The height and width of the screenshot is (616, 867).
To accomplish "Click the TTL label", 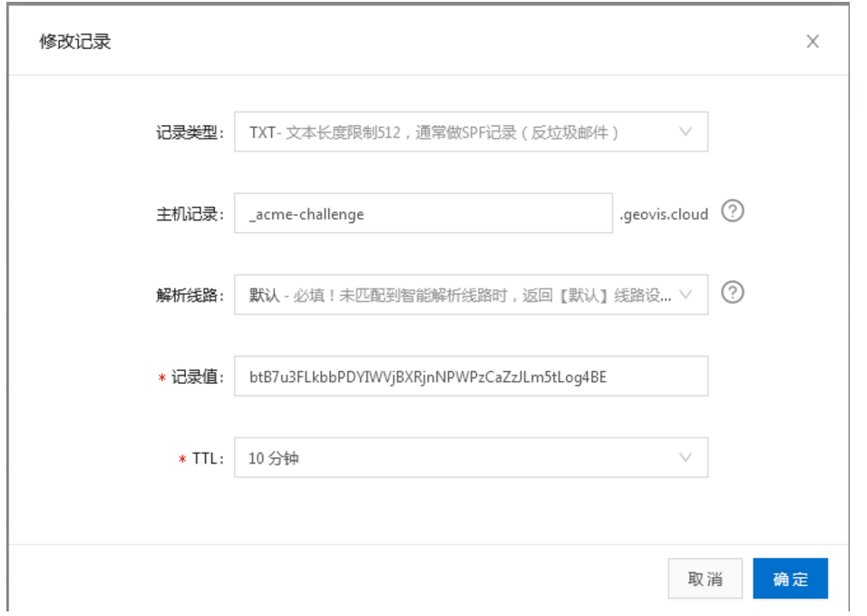I will (208, 458).
